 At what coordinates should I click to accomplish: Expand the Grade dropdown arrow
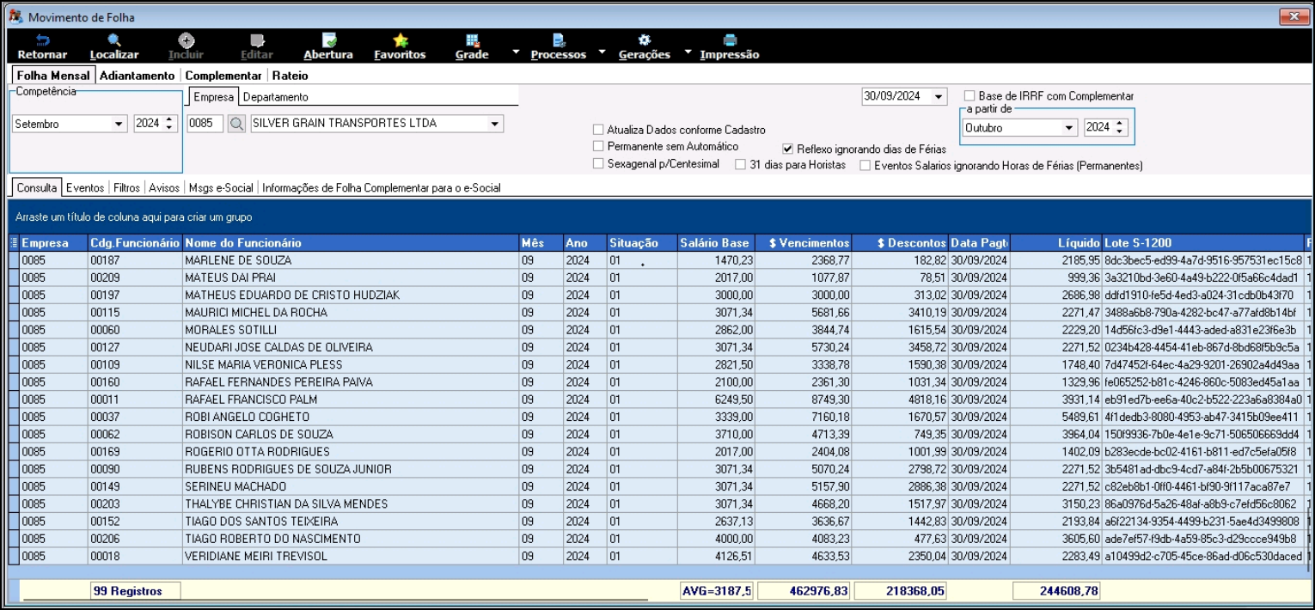click(516, 52)
